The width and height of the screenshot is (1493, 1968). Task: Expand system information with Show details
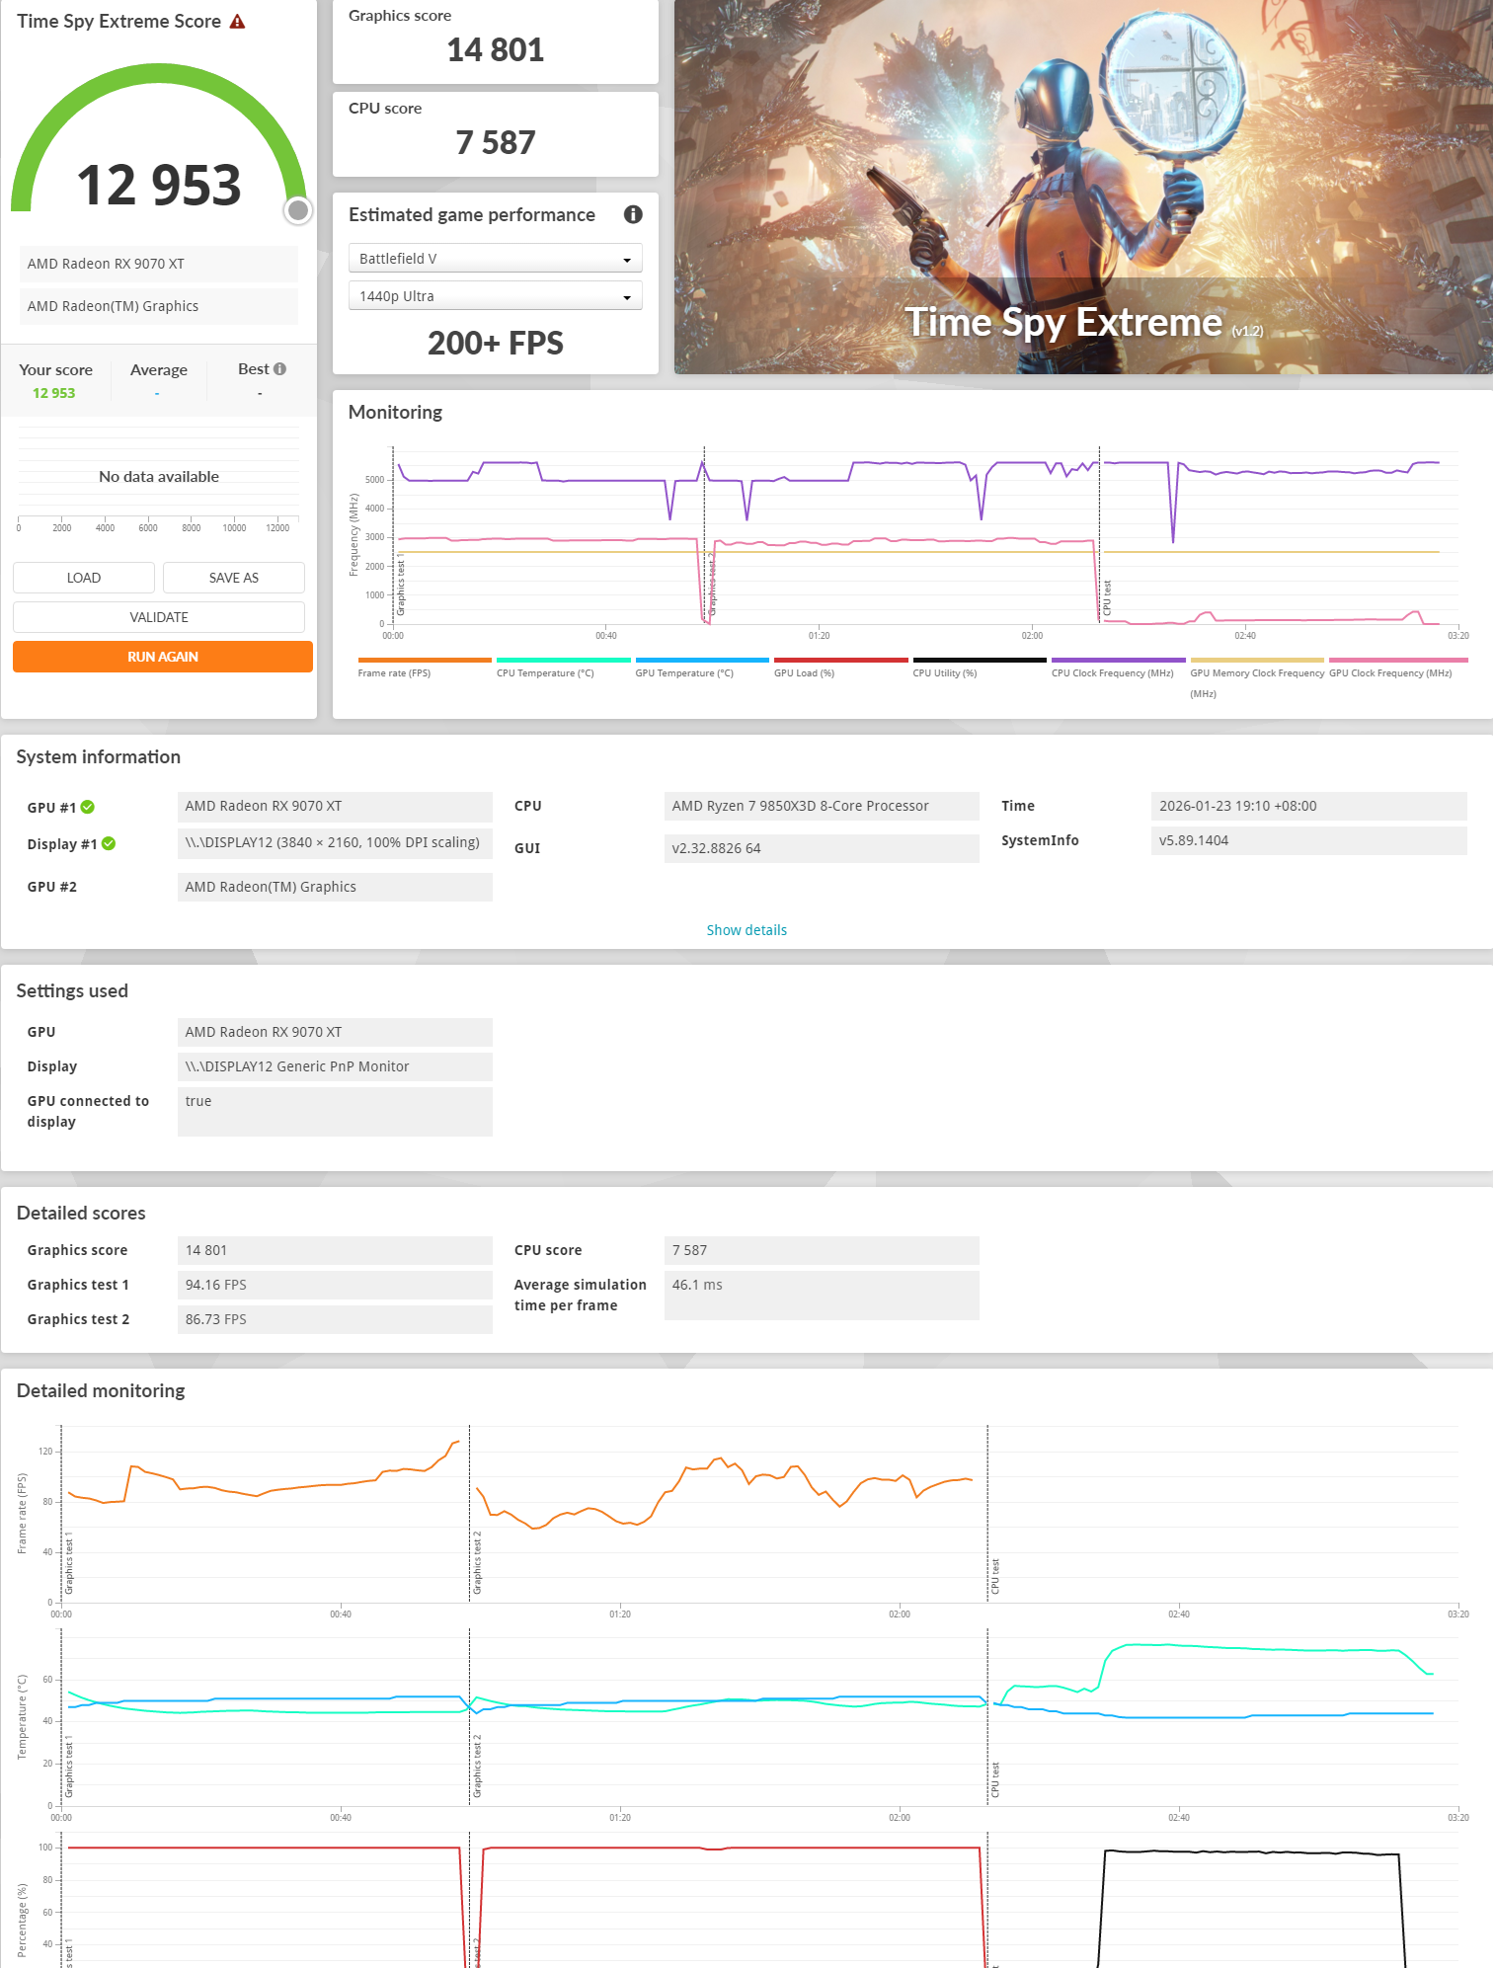(746, 930)
